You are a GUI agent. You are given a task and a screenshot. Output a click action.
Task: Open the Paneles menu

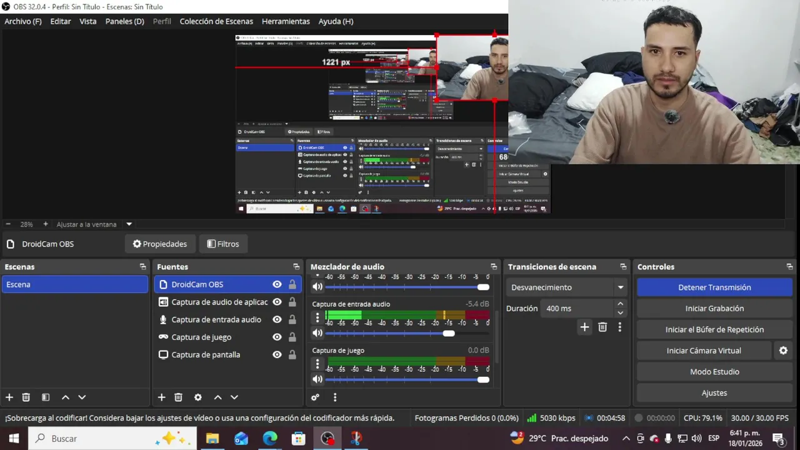[x=125, y=21]
